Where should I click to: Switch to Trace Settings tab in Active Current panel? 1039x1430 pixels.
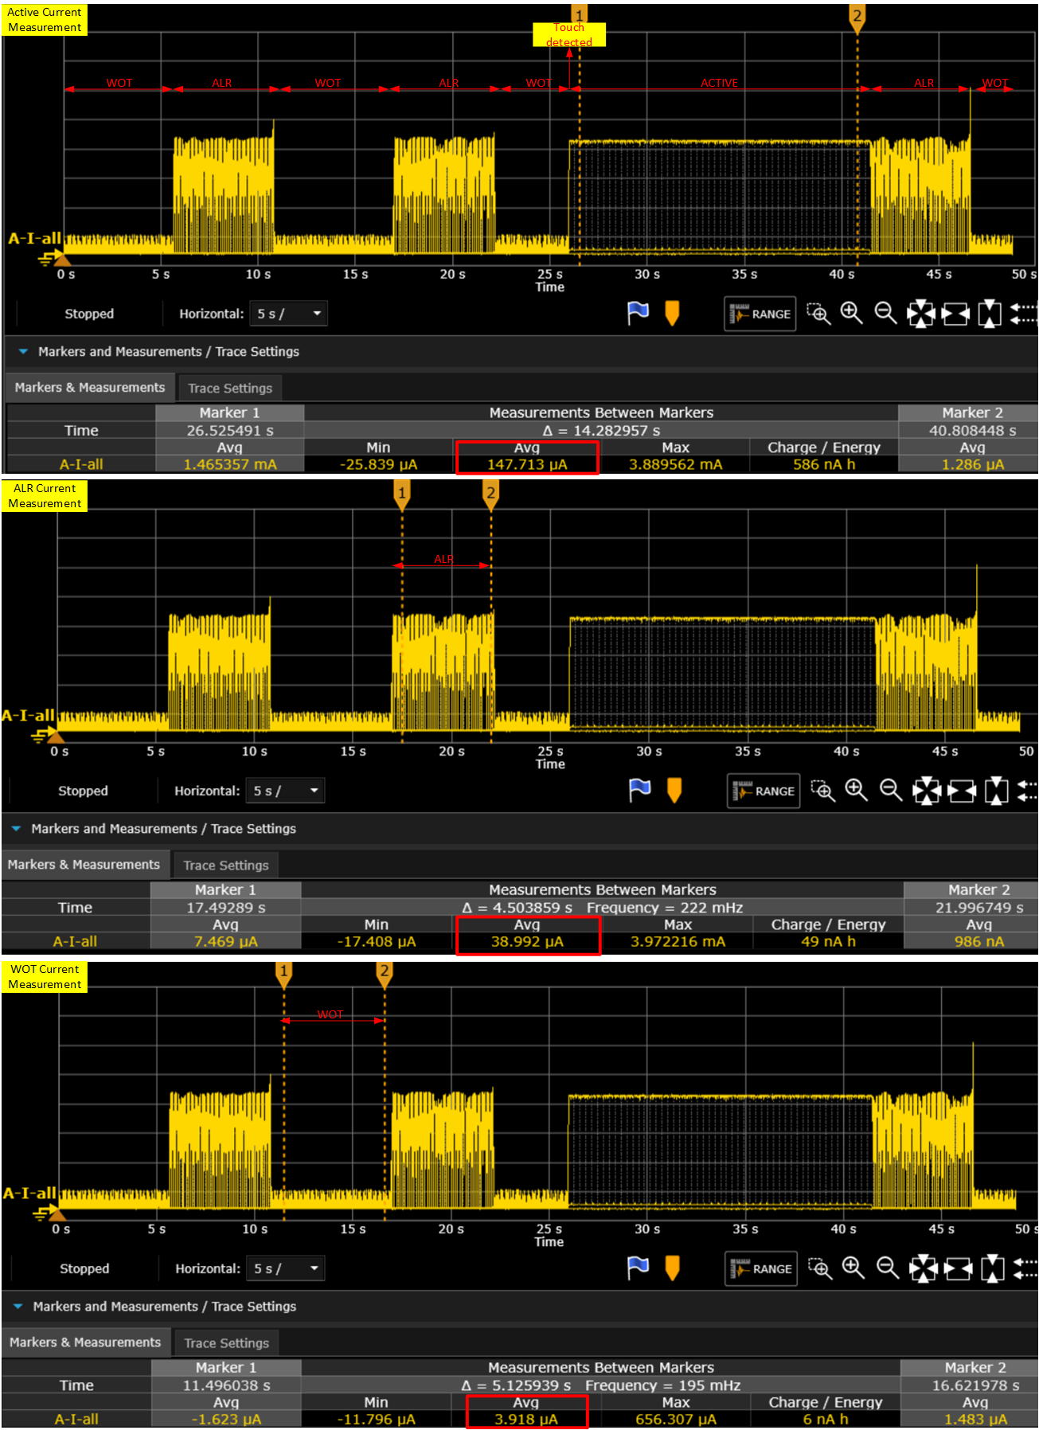230,389
